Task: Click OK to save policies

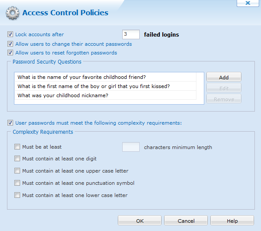Action: point(140,221)
